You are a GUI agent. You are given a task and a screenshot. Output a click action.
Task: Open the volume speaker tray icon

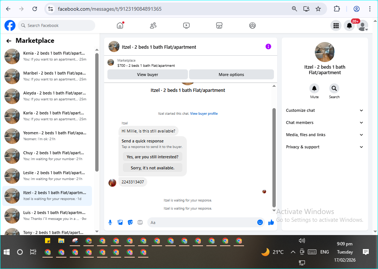tap(302, 241)
